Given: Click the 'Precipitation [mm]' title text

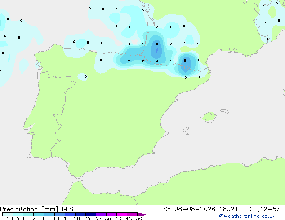Looking at the screenshot, I should click(x=29, y=209).
